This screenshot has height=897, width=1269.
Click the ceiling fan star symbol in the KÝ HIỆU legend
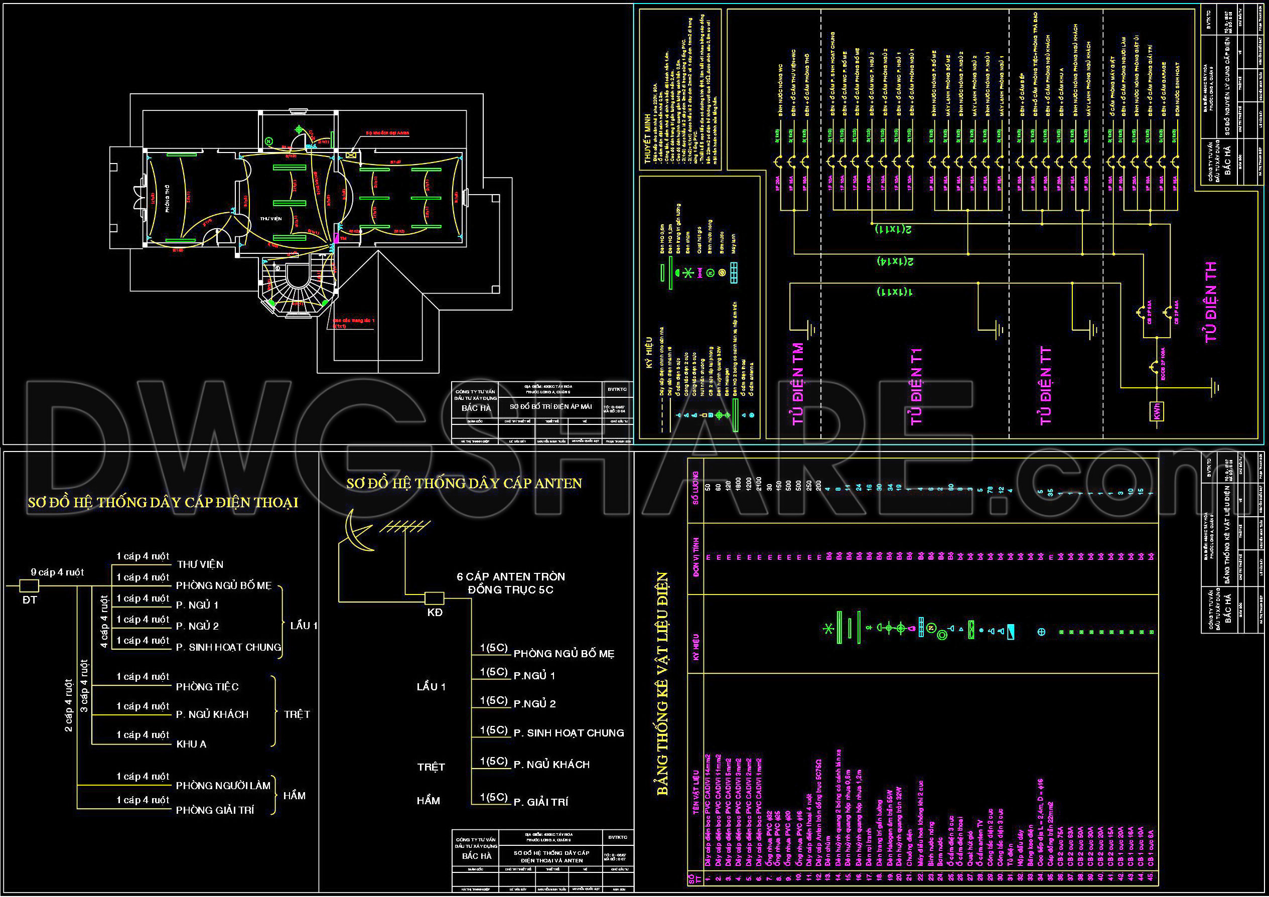coord(688,272)
